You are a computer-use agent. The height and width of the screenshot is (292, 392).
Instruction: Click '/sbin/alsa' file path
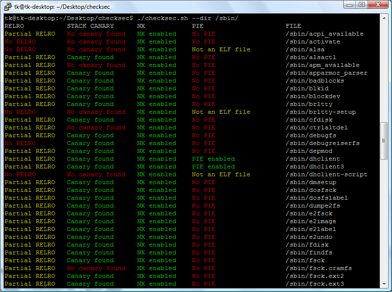pos(305,49)
